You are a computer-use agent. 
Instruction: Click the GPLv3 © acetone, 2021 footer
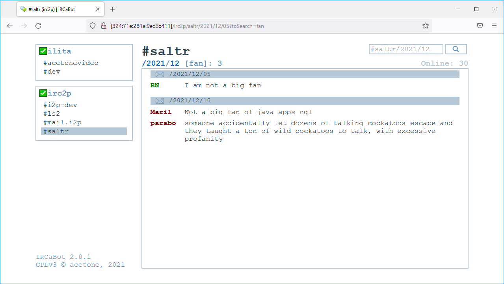tap(80, 265)
